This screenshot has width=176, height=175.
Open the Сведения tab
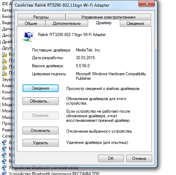135,23
